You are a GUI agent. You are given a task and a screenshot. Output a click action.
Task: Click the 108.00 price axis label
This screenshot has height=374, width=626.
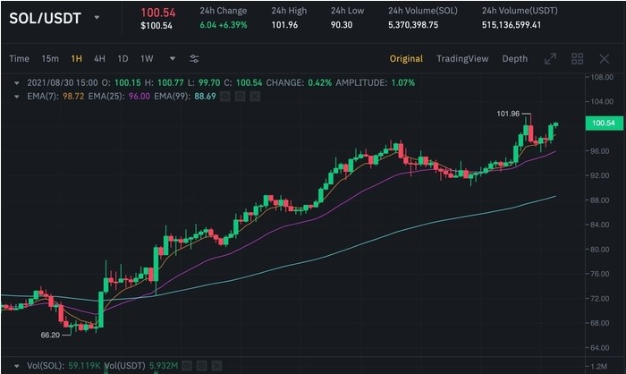[x=602, y=77]
